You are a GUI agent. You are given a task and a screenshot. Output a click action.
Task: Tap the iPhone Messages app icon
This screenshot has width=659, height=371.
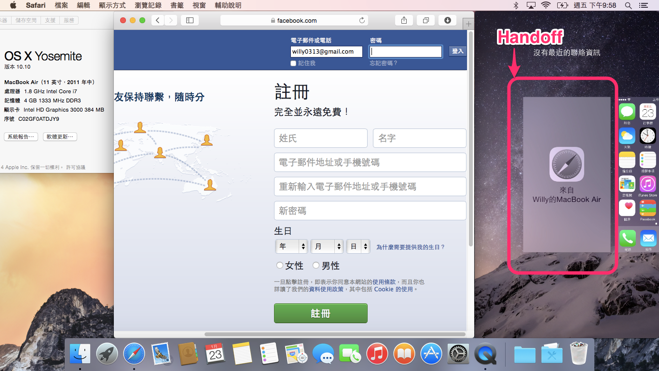pos(627,112)
